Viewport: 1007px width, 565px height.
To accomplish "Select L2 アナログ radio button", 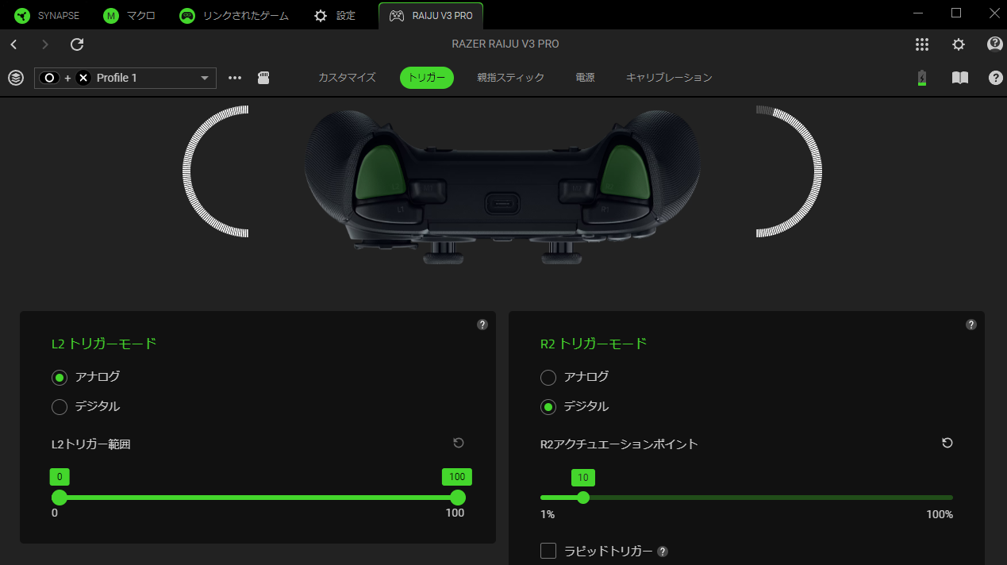I will pos(60,377).
